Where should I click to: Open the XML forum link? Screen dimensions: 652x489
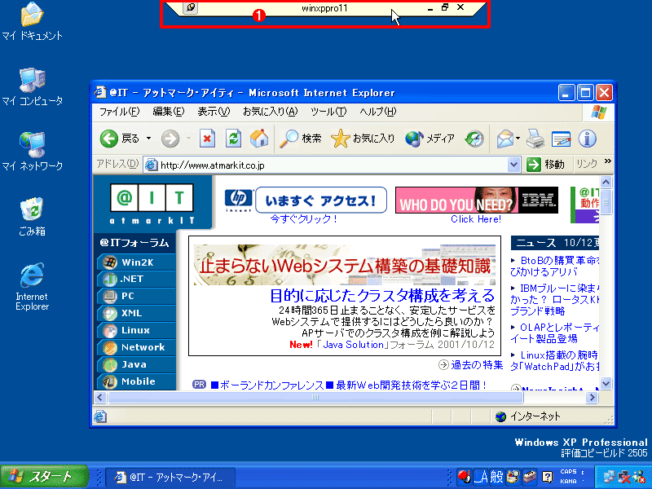tap(136, 313)
